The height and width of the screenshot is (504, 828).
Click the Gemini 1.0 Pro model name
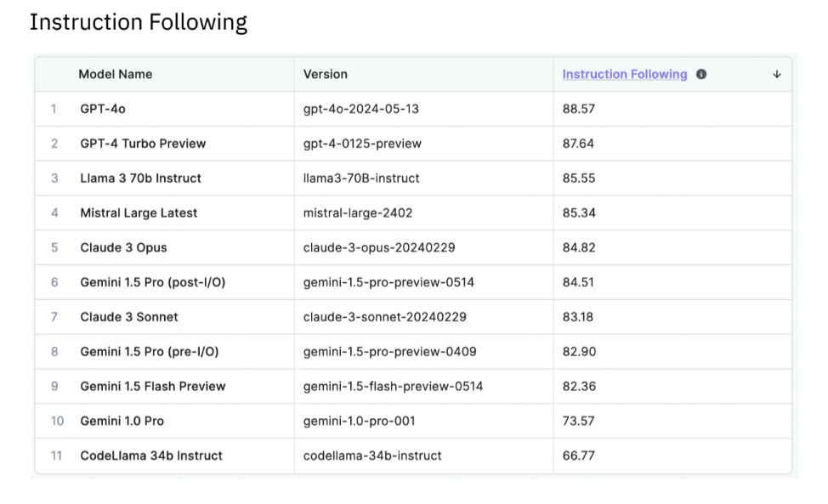(122, 422)
